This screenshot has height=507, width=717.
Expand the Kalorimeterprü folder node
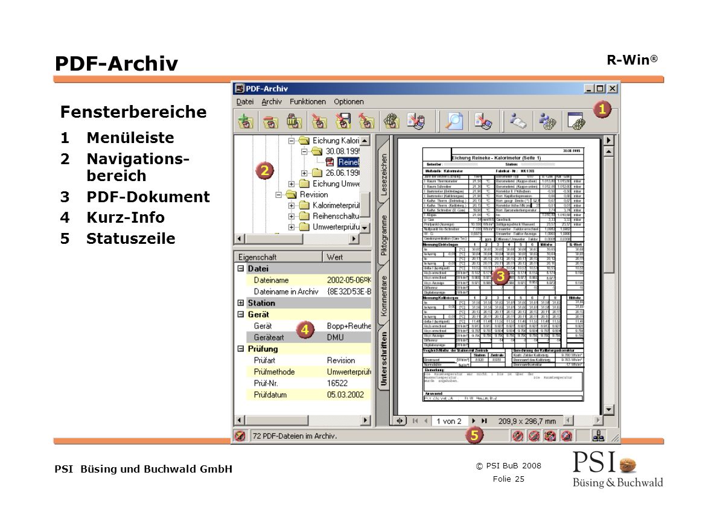pyautogui.click(x=292, y=206)
